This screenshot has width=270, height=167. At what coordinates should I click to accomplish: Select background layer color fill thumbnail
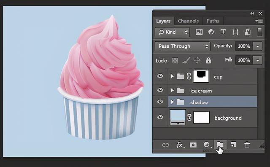(x=178, y=117)
